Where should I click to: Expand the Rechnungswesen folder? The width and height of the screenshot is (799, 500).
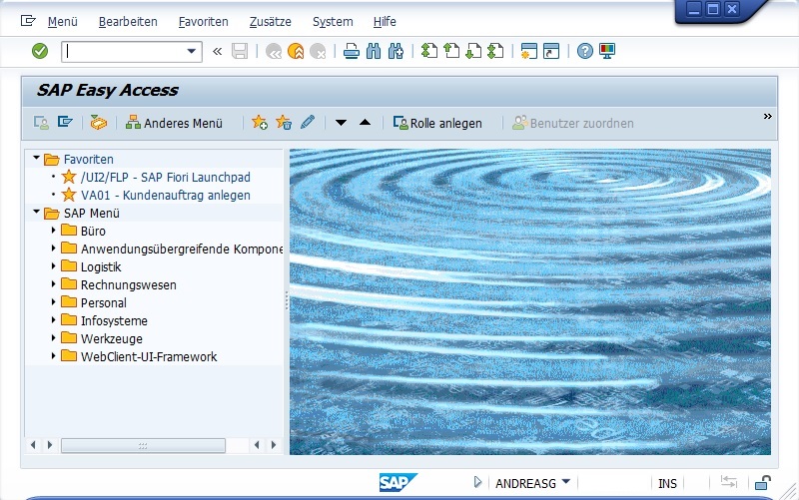click(x=53, y=284)
